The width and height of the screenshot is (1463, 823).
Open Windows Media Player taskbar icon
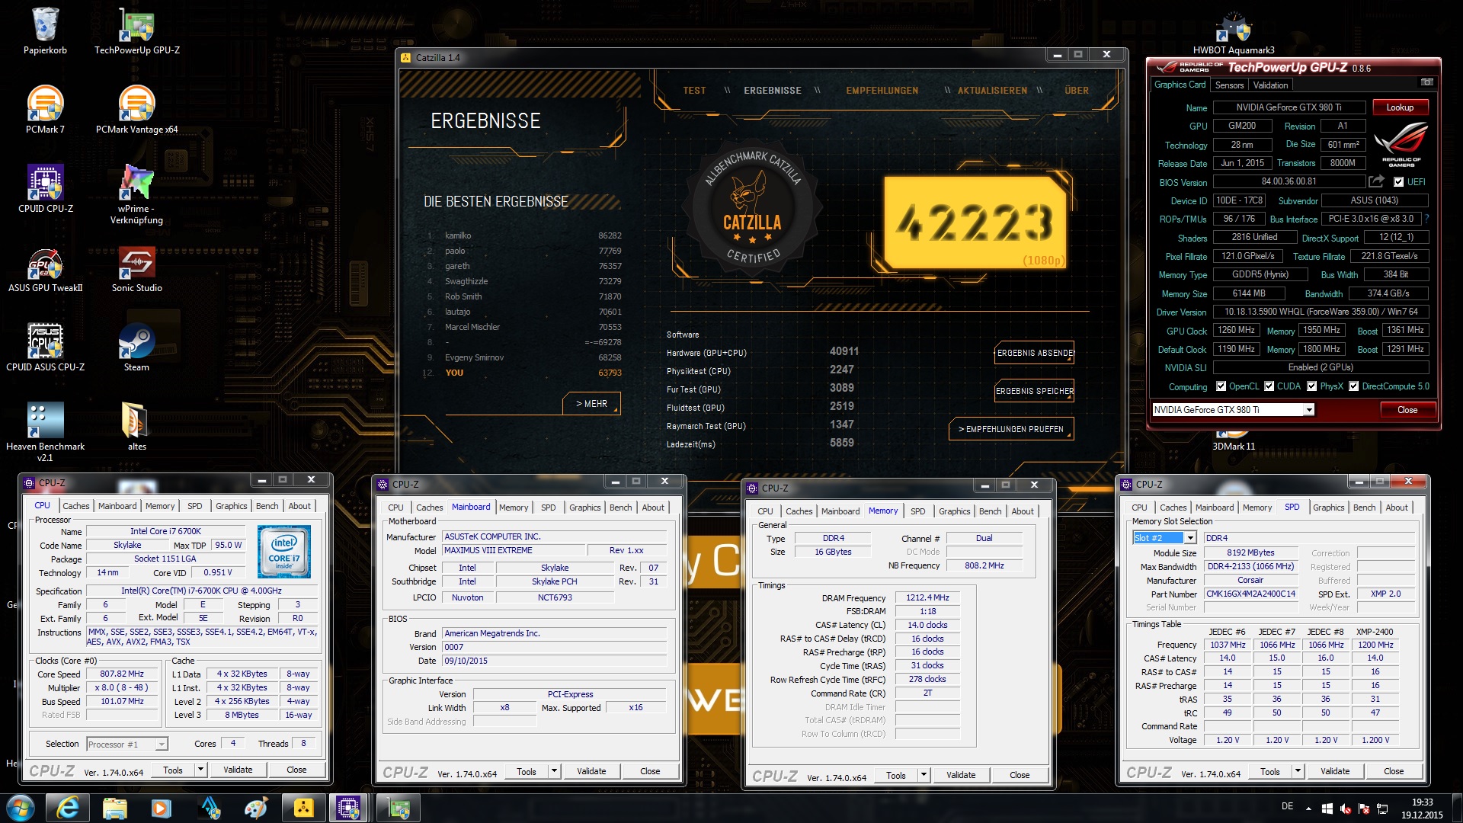[x=162, y=808]
